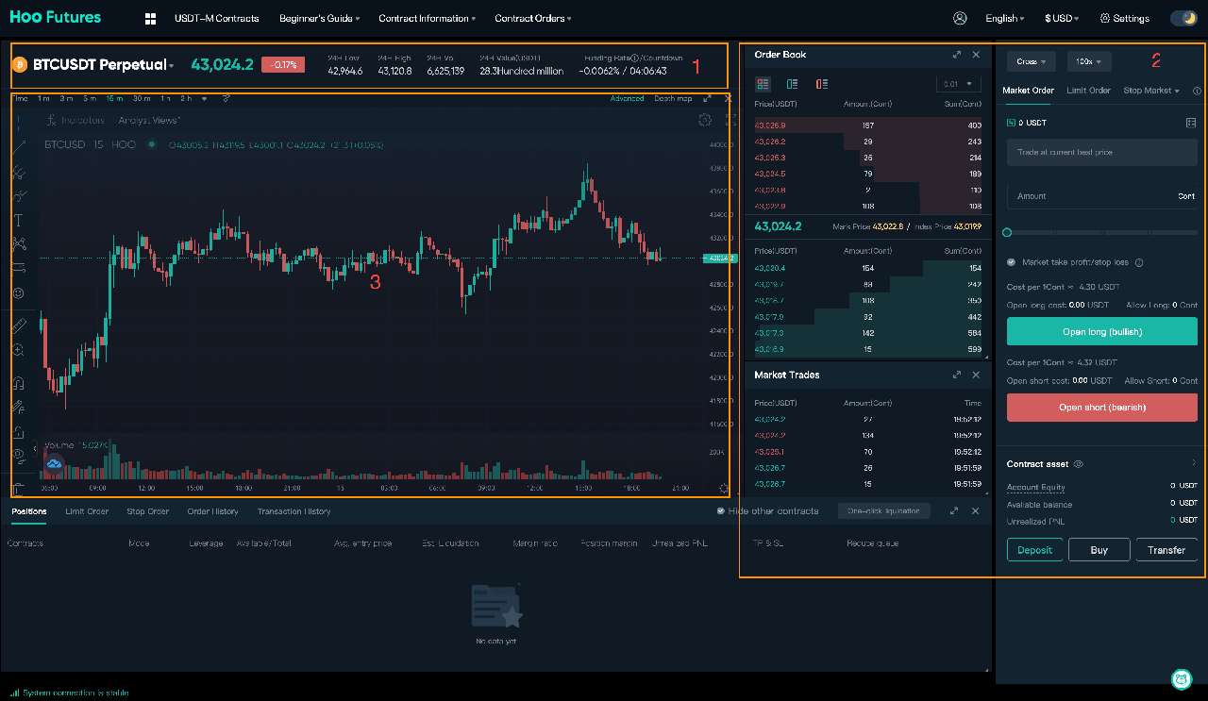The width and height of the screenshot is (1208, 701).
Task: Open Stop Order tab in positions panel
Action: pos(148,511)
